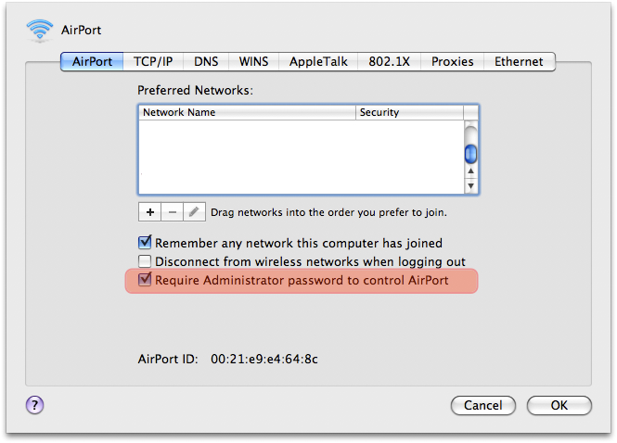Click the plus icon to add network
Viewport: 617px width, 443px height.
pos(149,212)
